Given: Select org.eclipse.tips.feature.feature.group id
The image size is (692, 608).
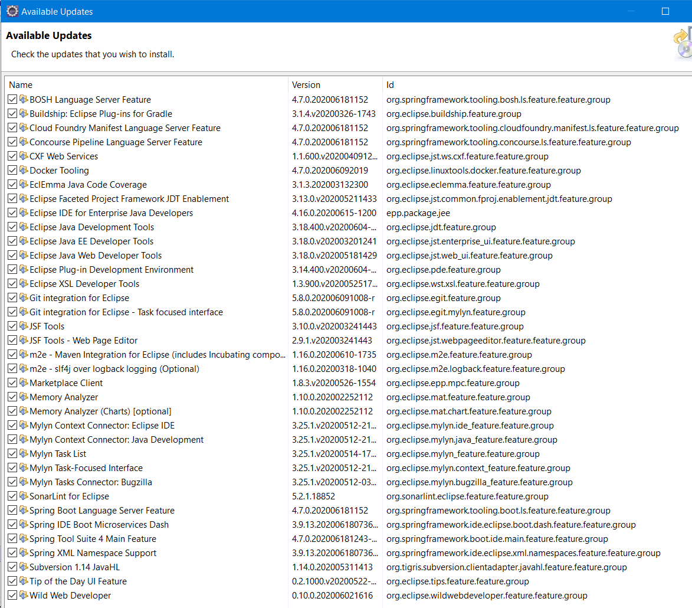Looking at the screenshot, I should (458, 581).
